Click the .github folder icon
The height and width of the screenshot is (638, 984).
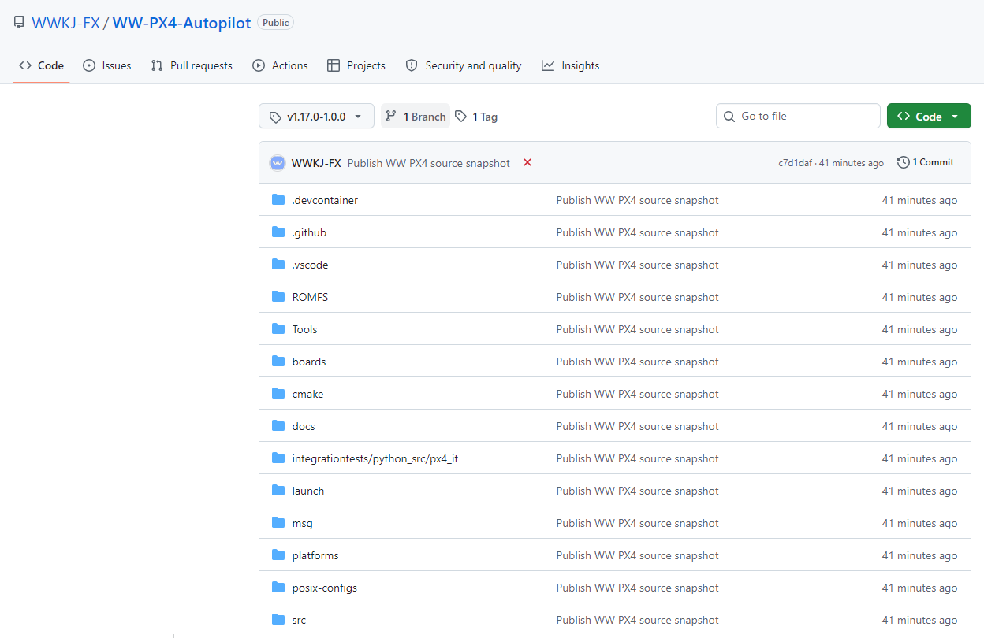pyautogui.click(x=278, y=232)
